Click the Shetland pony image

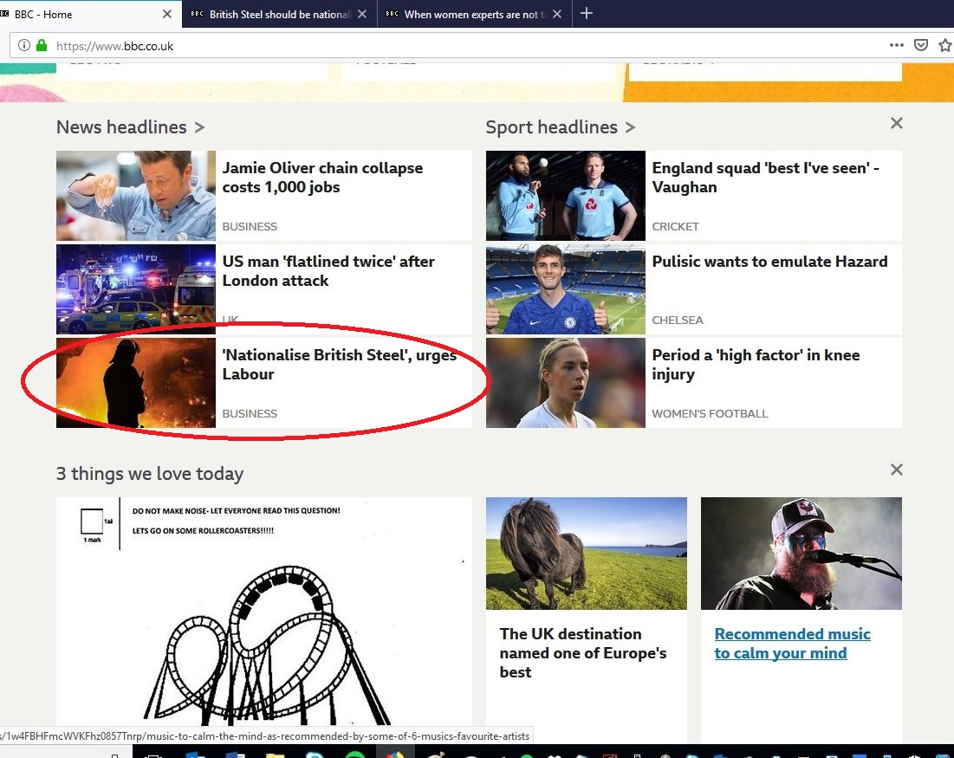pos(587,554)
